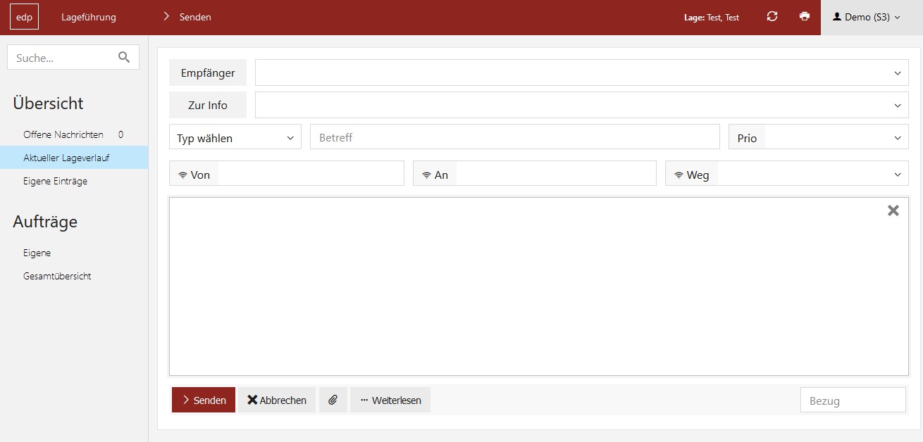Focus the Bezug input field

pos(853,400)
